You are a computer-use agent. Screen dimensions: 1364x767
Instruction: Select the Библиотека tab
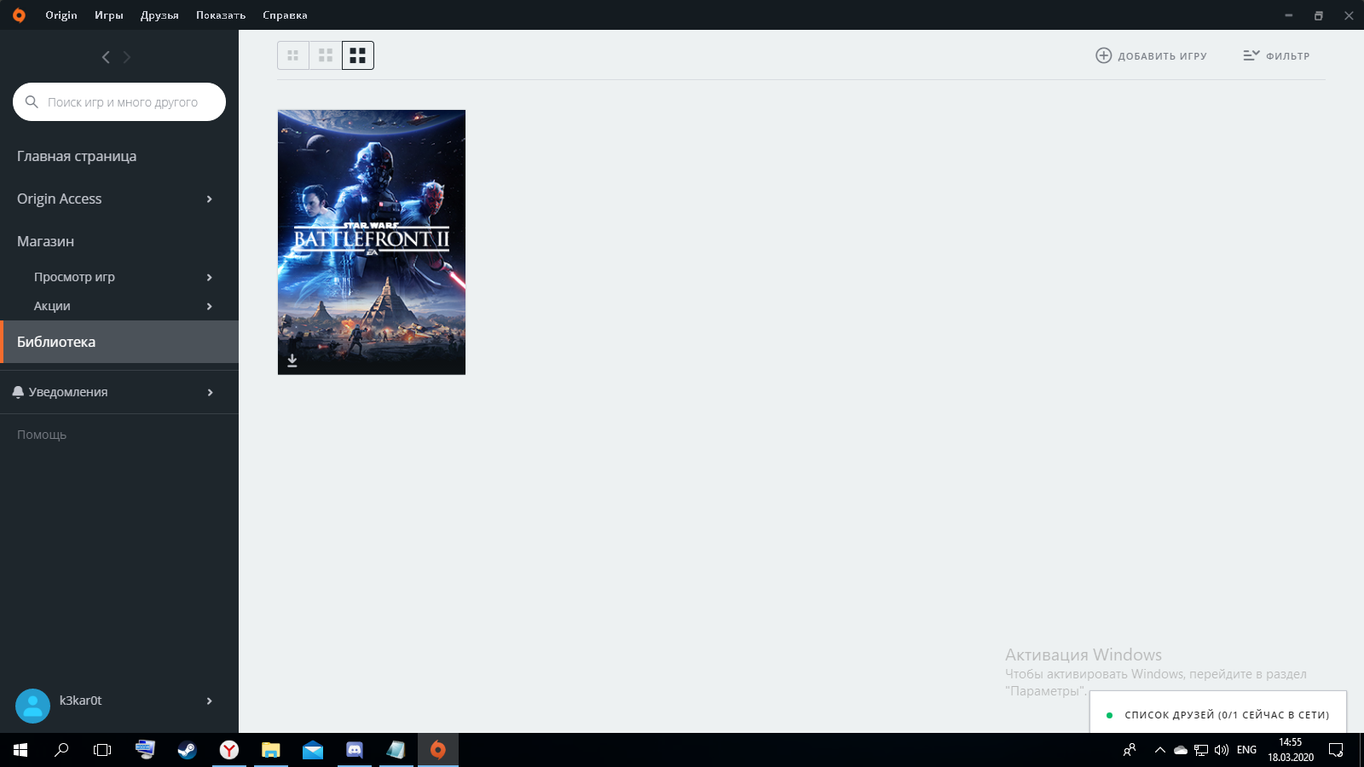coord(119,342)
